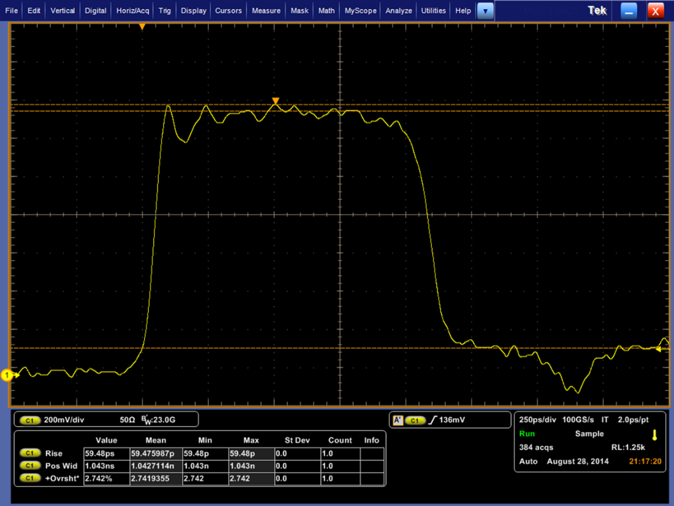Viewport: 674px width, 506px height.
Task: Click the green Run status indicator
Action: (527, 434)
